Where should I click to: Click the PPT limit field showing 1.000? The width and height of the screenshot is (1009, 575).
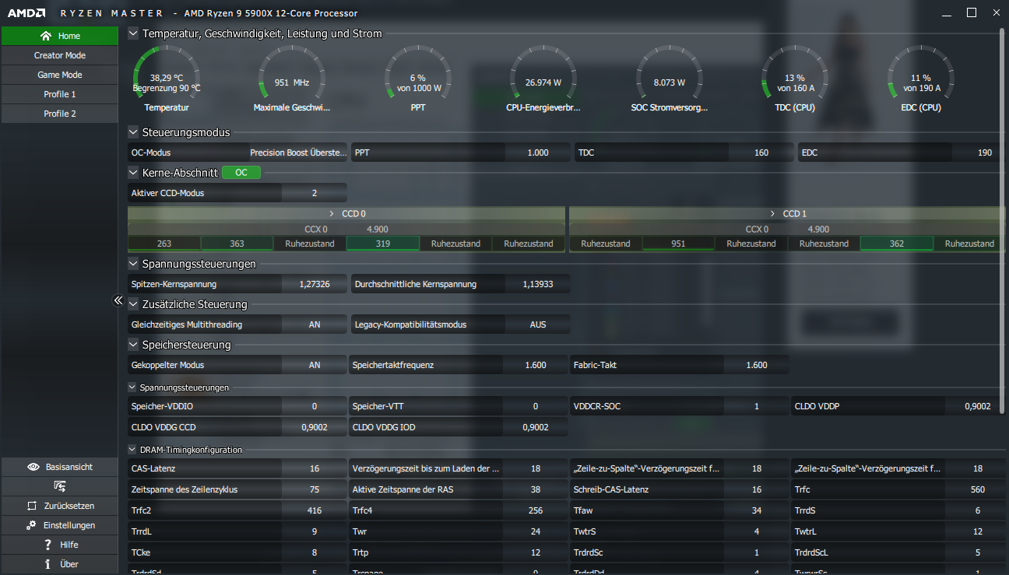[537, 153]
